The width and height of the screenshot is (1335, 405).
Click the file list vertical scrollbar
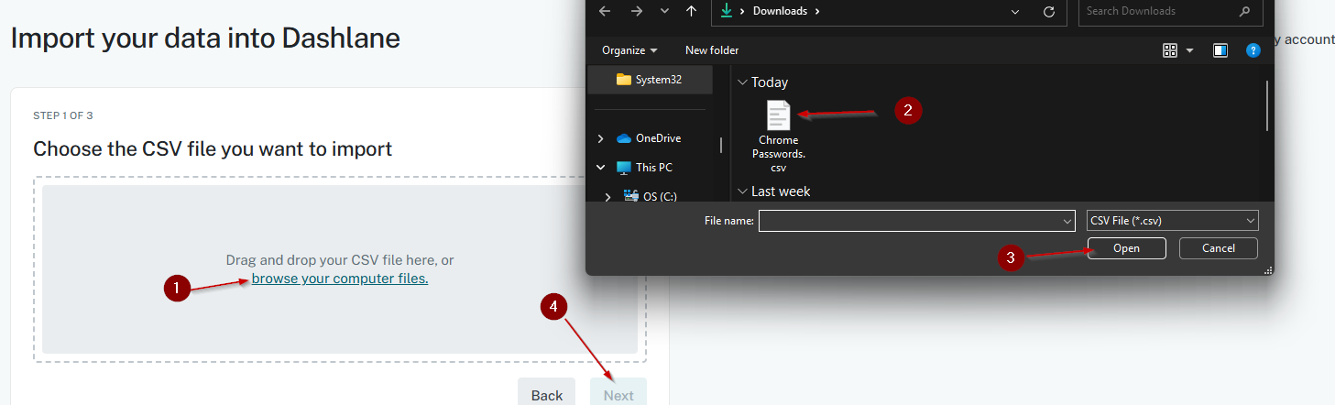tap(1267, 105)
